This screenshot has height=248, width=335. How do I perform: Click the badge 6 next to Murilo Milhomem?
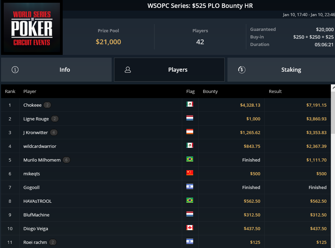click(66, 160)
